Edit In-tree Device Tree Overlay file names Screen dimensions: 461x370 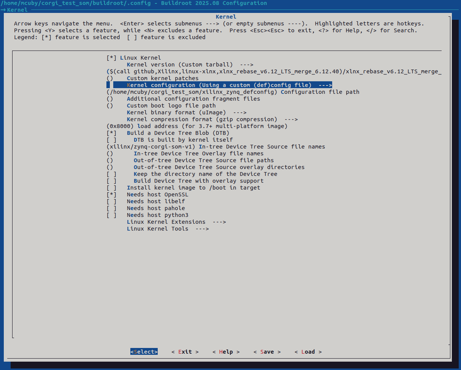click(x=185, y=153)
